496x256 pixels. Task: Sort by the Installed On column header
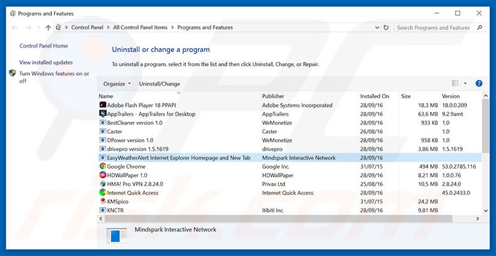click(x=379, y=96)
